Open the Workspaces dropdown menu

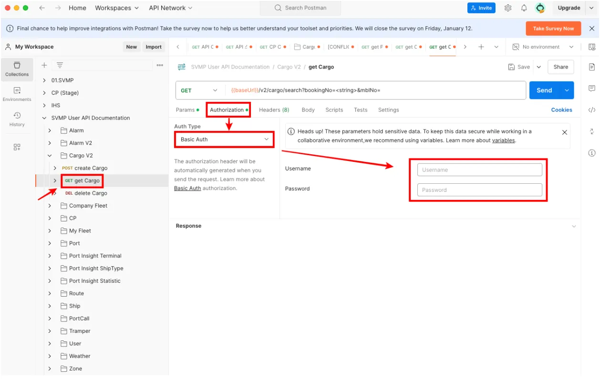(117, 8)
